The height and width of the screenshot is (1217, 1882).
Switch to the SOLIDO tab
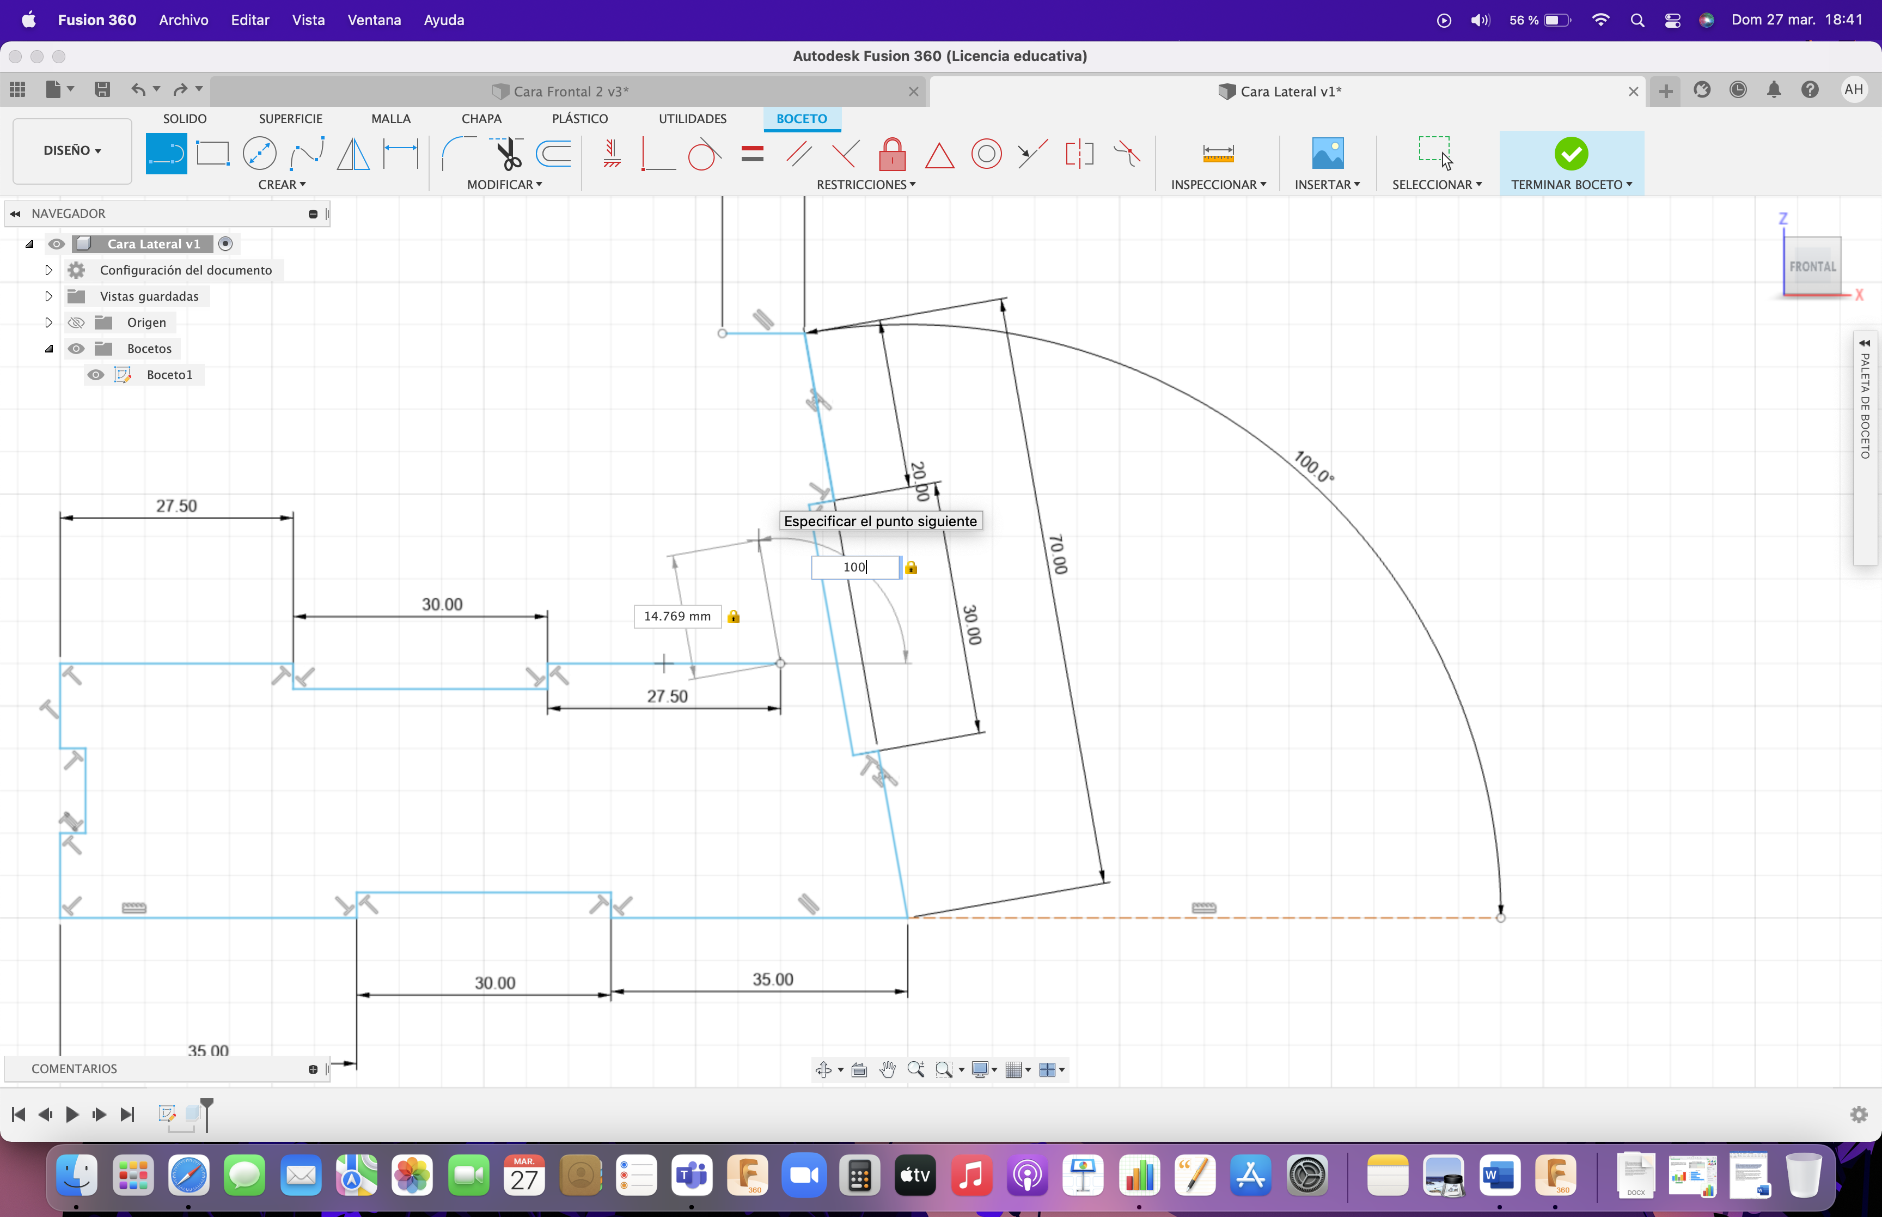point(185,119)
